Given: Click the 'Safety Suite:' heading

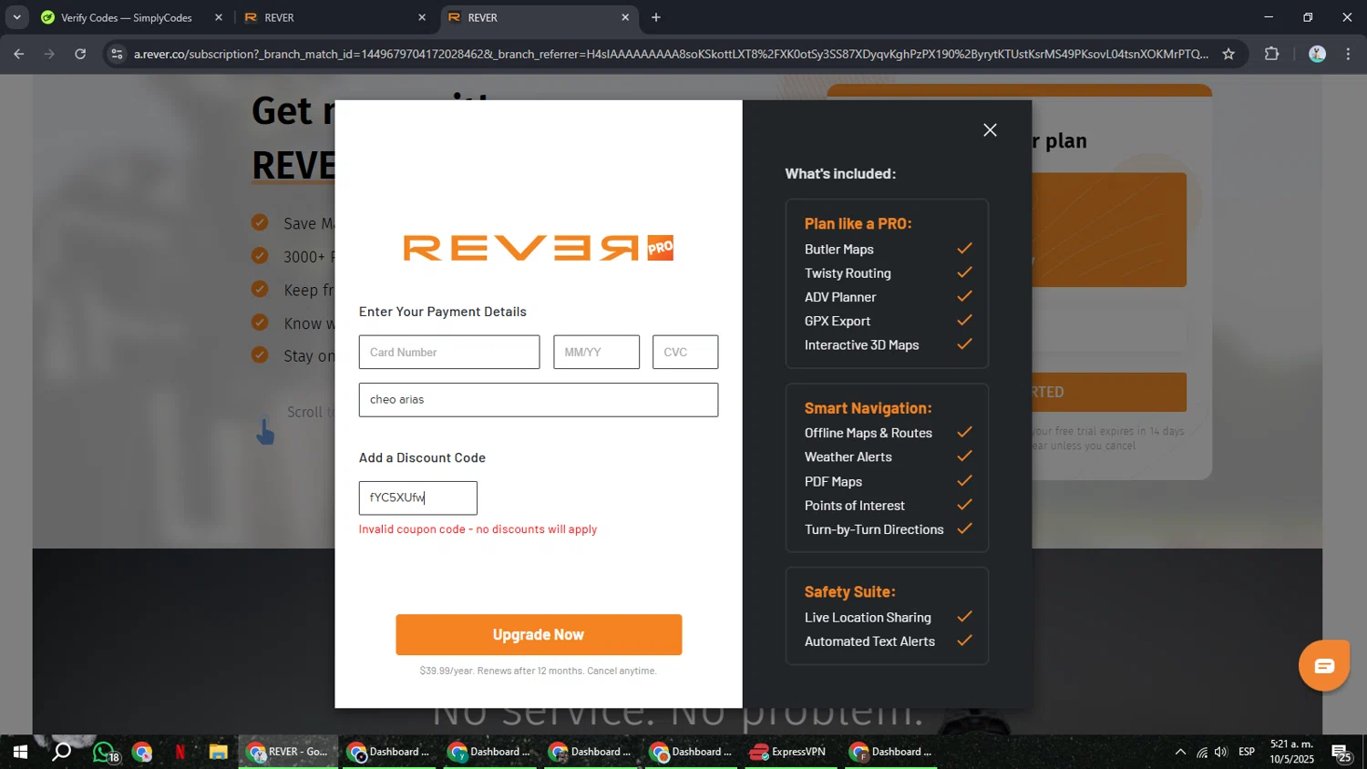Looking at the screenshot, I should point(849,592).
